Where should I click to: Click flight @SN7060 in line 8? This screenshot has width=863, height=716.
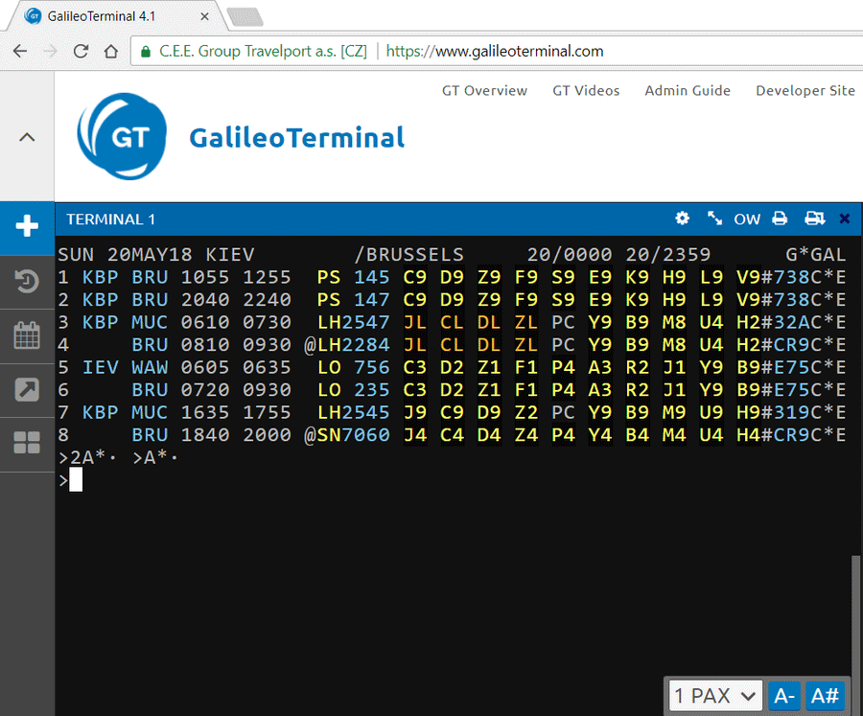[x=347, y=435]
